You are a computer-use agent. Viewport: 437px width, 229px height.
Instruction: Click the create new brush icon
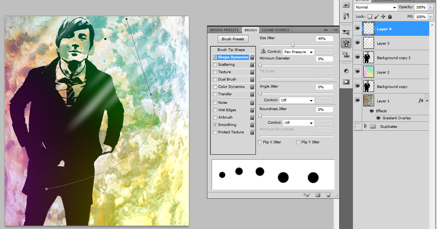(328, 195)
